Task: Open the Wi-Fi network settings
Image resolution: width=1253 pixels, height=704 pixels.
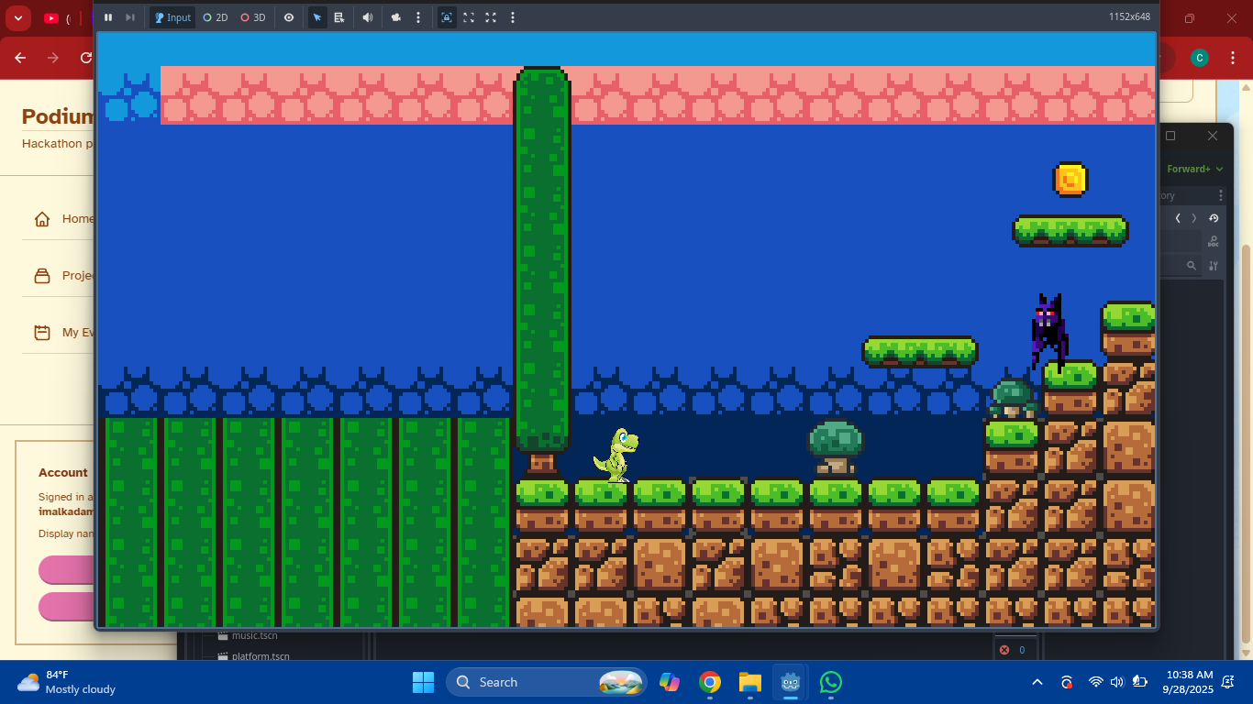Action: click(x=1095, y=682)
